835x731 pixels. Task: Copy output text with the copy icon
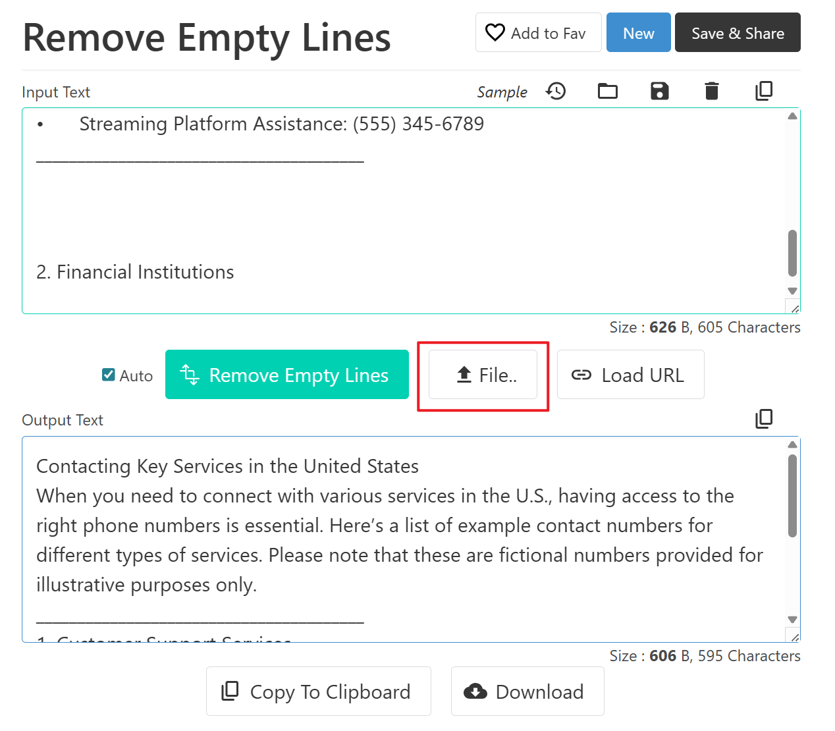763,419
